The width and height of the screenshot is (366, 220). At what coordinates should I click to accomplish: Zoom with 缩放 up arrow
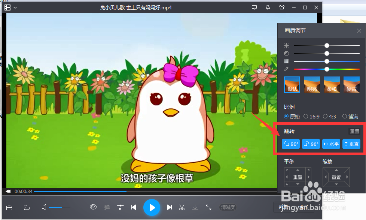click(x=336, y=170)
